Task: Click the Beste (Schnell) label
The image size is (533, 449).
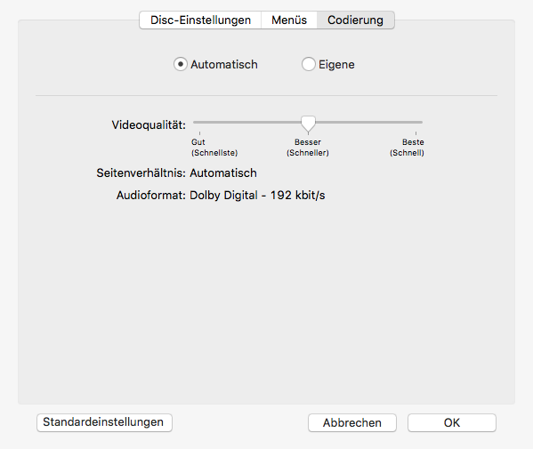Action: [x=407, y=148]
